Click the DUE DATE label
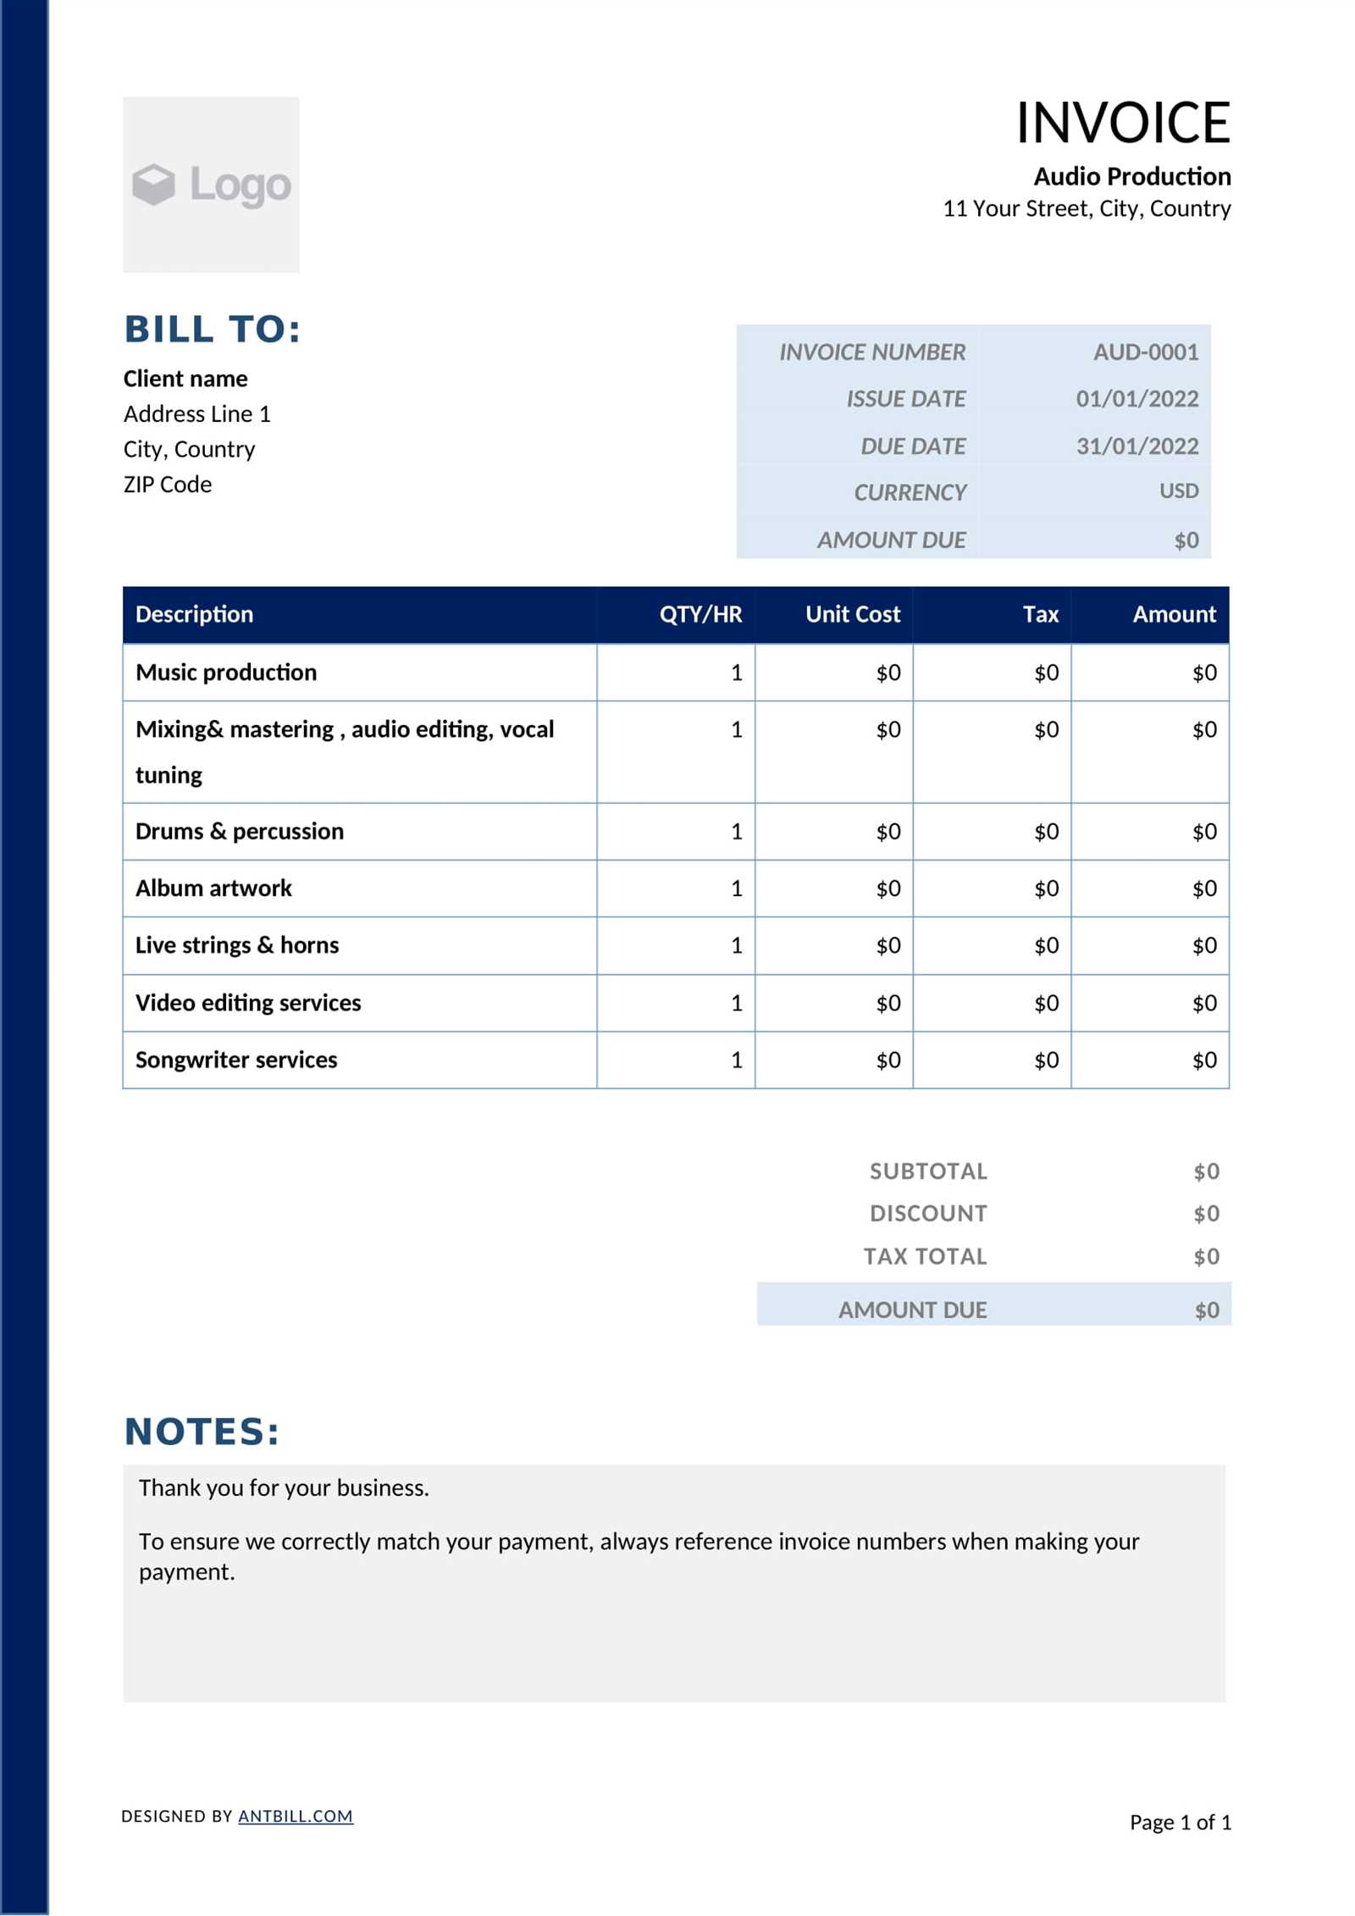 tap(913, 446)
